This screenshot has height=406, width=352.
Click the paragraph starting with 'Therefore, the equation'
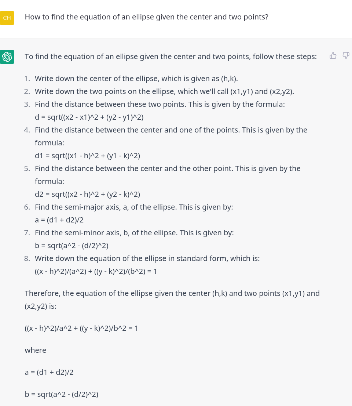coord(172,300)
